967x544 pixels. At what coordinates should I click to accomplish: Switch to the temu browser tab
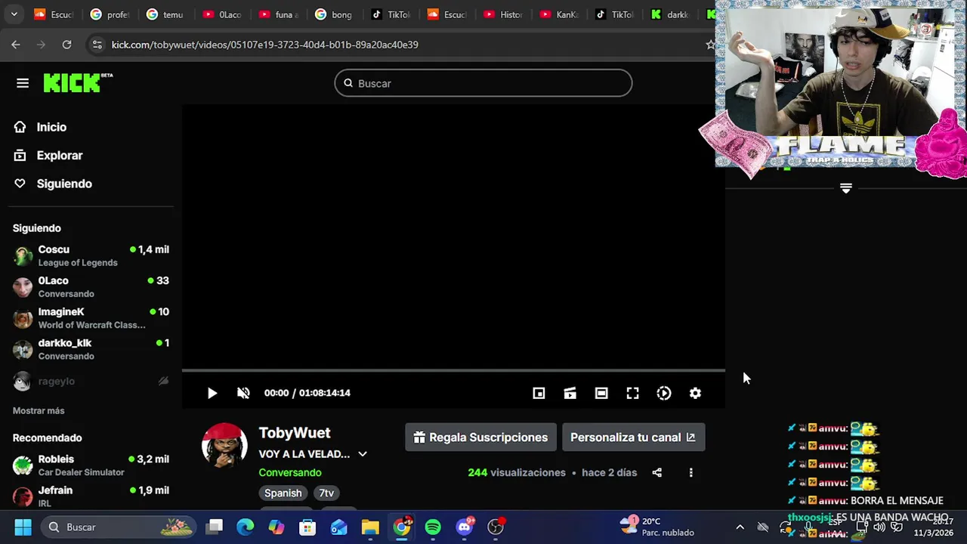[x=165, y=14]
